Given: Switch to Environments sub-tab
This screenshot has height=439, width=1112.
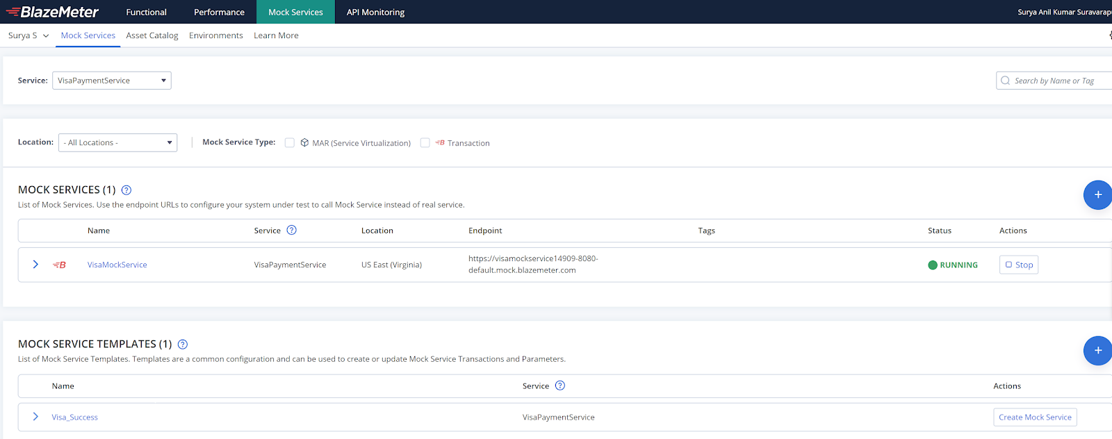Looking at the screenshot, I should (216, 35).
